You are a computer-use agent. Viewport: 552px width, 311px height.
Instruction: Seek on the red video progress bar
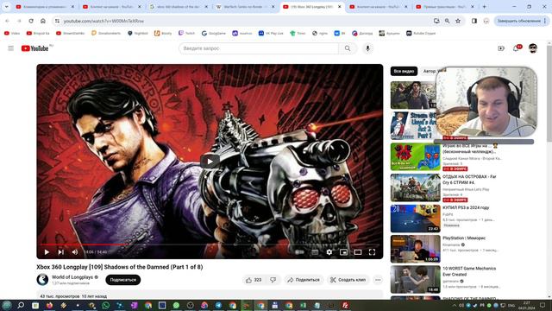(210, 244)
